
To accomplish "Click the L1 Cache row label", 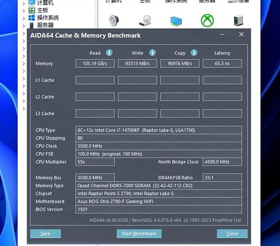I will click(x=45, y=80).
